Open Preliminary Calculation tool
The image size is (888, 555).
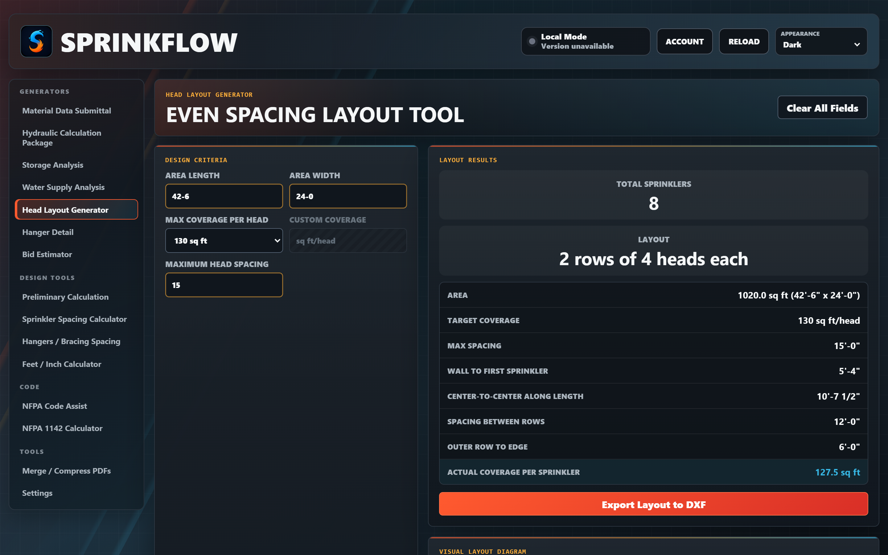76,297
